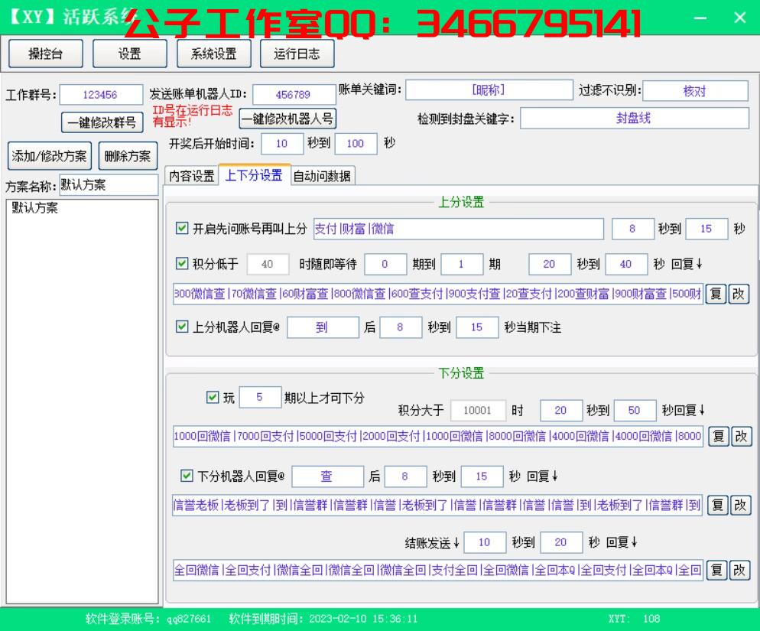Click 一键修改机器人号 button
Viewport: 760px width, 631px height.
[287, 119]
